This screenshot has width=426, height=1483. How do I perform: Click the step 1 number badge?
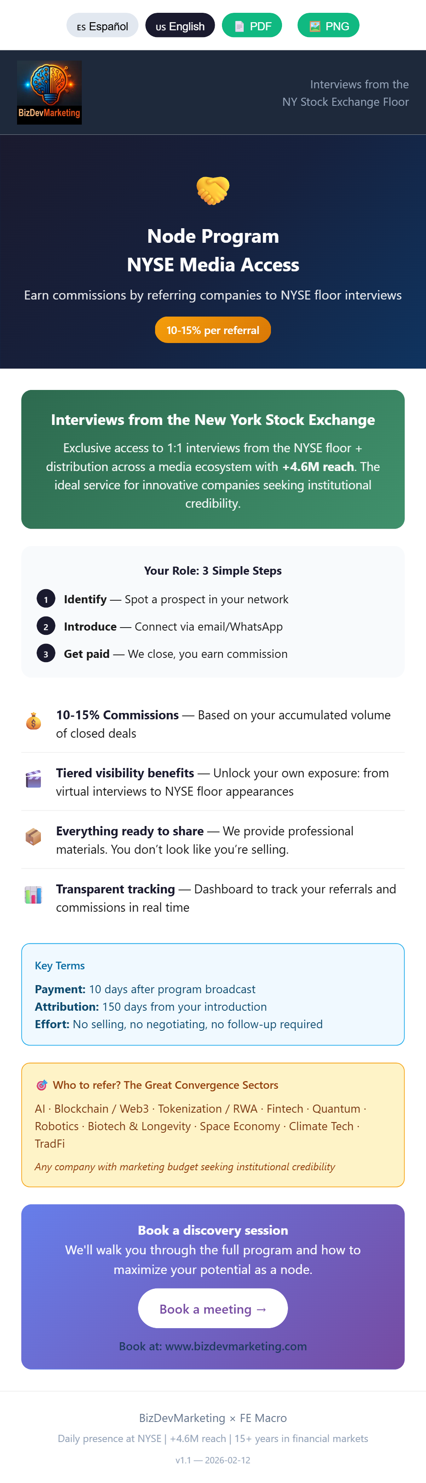(x=46, y=599)
